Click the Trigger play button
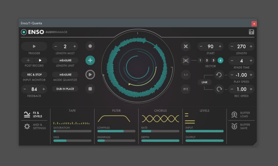Viewport: 278px width, 166px height. coord(34,46)
